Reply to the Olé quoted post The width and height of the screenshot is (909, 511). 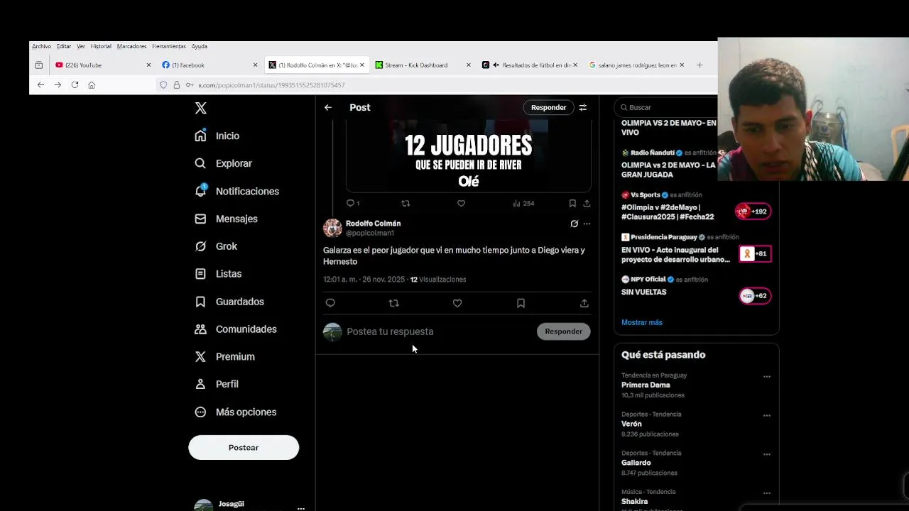(353, 203)
